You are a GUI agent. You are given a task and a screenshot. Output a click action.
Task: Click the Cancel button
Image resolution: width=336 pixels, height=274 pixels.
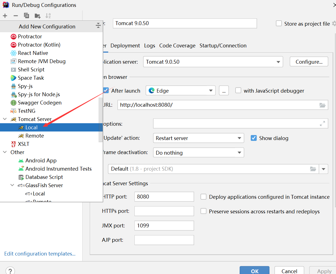(x=289, y=270)
